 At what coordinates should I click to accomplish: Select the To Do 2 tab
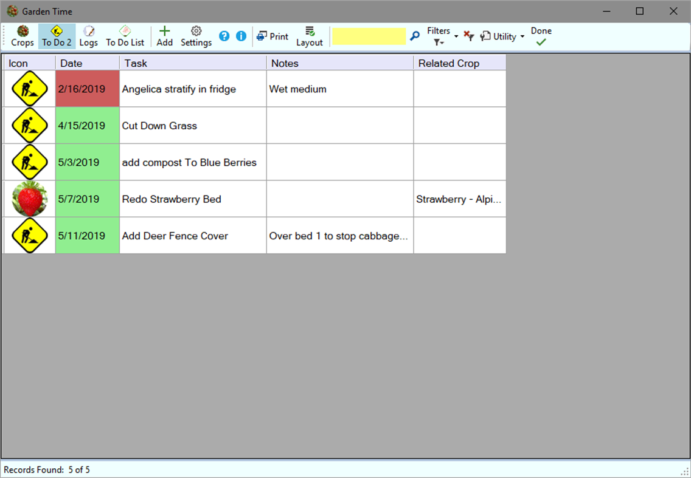click(56, 35)
